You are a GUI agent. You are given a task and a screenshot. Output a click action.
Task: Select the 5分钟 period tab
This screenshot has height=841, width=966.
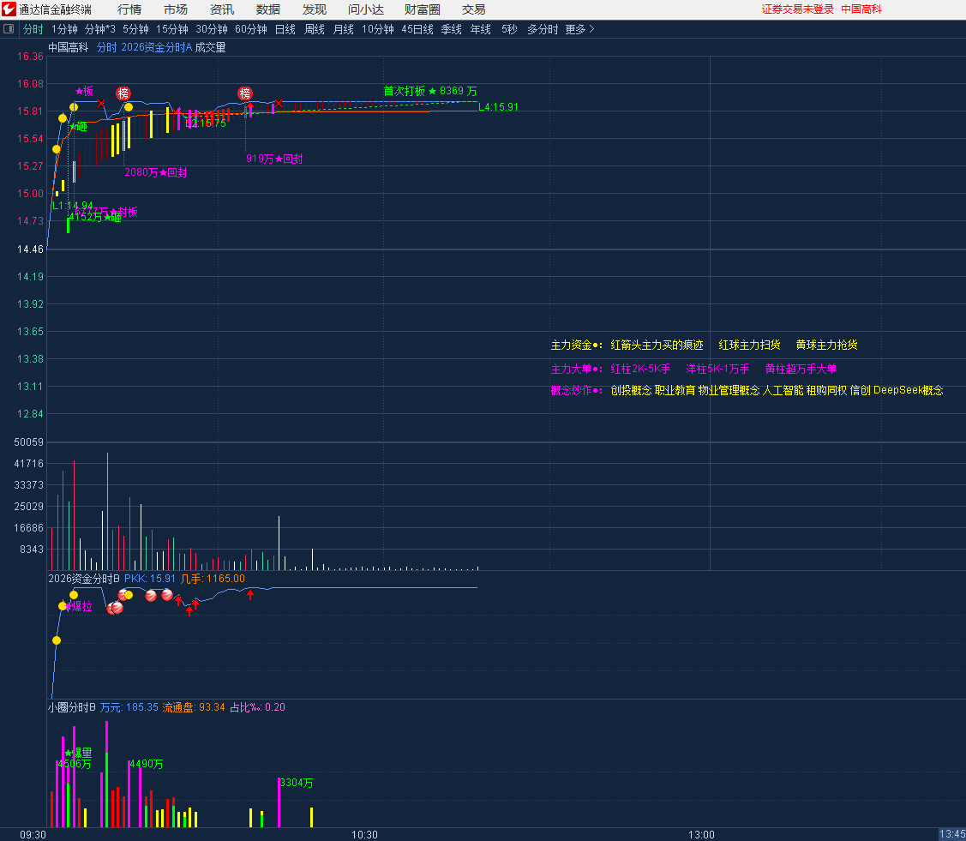pos(135,29)
